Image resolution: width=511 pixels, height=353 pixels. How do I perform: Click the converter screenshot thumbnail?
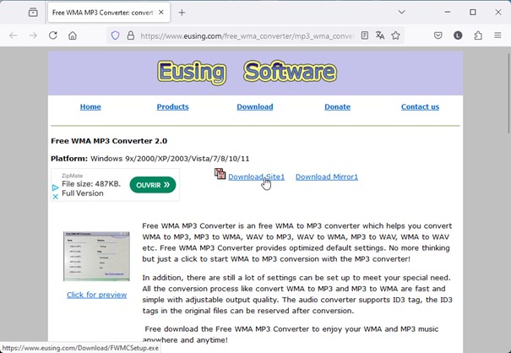click(96, 256)
